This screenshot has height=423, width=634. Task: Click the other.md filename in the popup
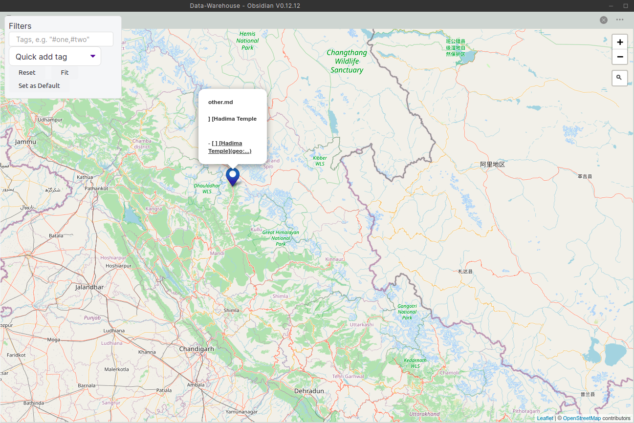220,102
